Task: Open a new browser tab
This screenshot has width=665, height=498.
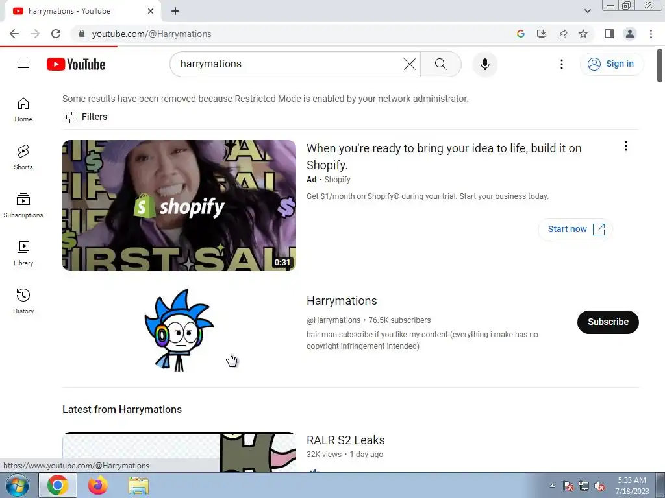Action: pos(175,11)
